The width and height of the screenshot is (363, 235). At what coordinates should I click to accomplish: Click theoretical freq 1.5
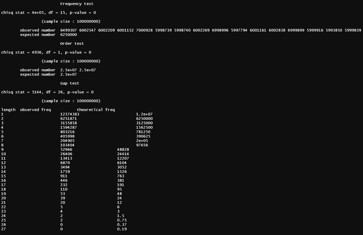point(121,216)
